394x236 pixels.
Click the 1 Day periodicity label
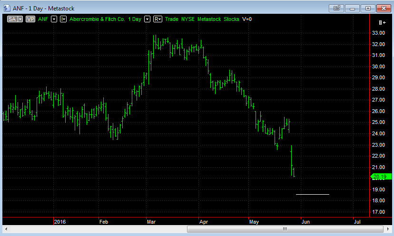tap(135, 19)
